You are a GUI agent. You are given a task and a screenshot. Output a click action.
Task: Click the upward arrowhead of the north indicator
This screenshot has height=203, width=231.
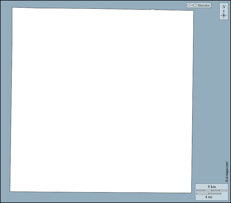tap(224, 11)
